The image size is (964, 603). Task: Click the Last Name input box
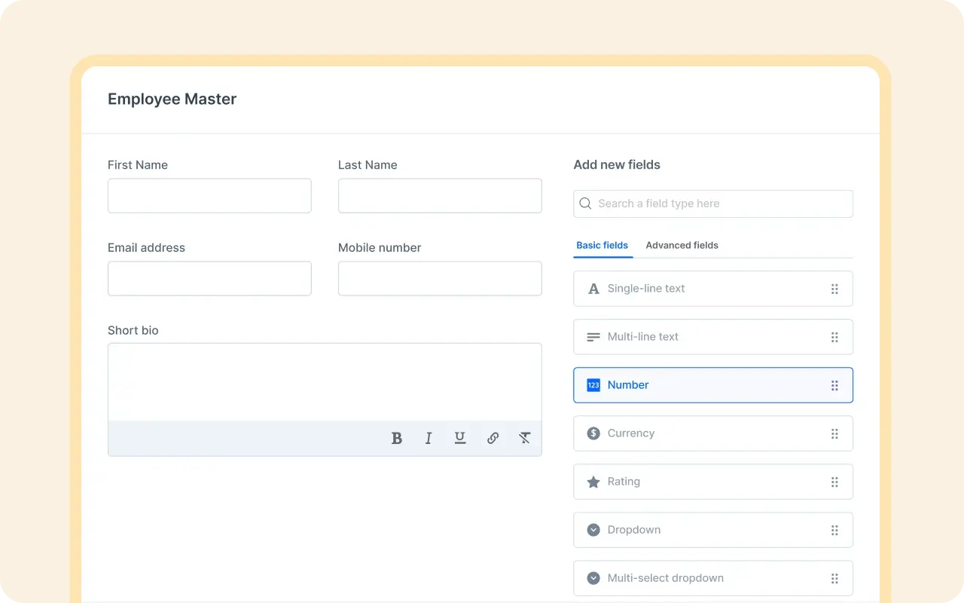pos(440,196)
